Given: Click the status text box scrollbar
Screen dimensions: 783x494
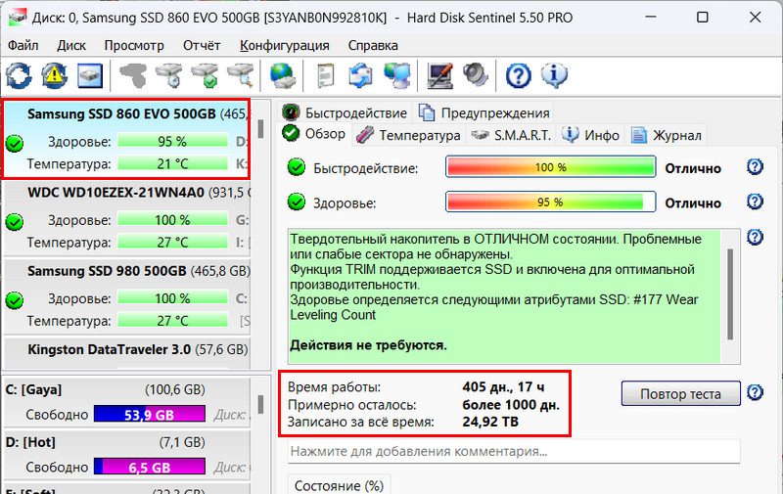Looking at the screenshot, I should coord(730,295).
